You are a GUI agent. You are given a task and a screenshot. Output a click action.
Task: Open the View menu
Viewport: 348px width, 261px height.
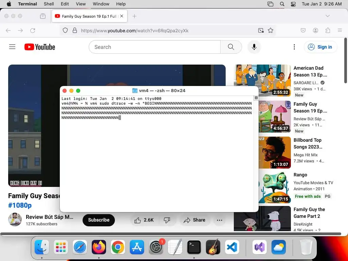pos(81,4)
